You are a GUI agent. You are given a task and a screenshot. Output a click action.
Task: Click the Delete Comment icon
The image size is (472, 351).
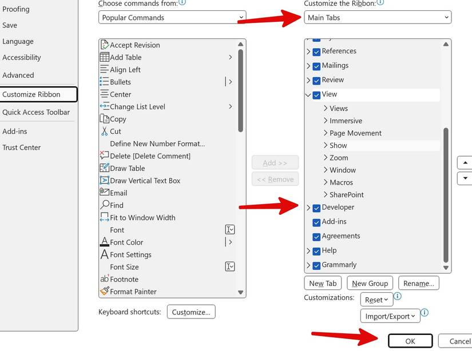coord(104,155)
